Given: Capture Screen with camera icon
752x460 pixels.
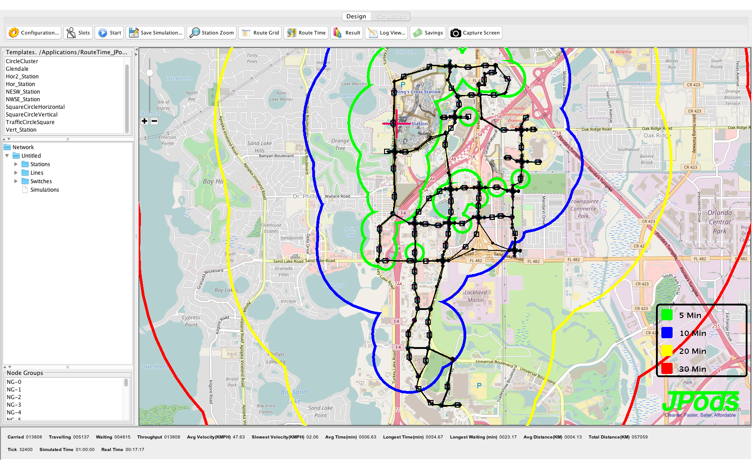Looking at the screenshot, I should 456,33.
